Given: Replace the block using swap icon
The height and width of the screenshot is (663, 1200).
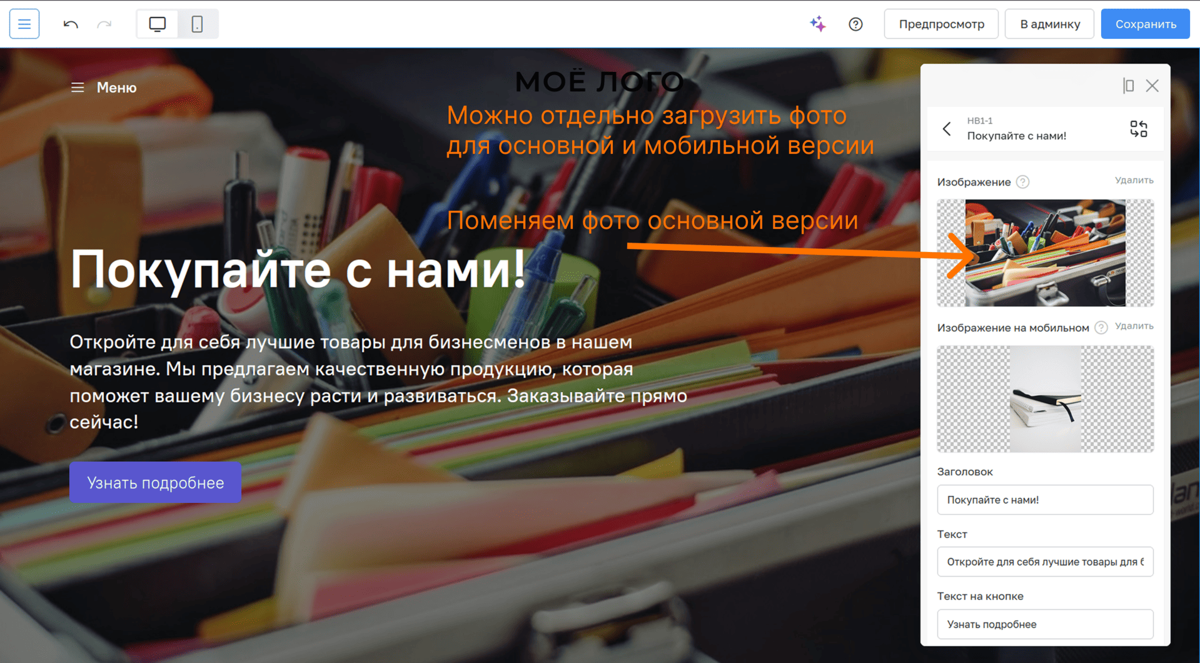Looking at the screenshot, I should click(x=1139, y=129).
